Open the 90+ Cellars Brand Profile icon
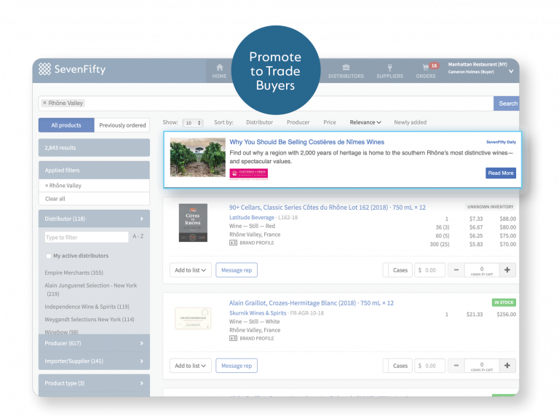Screen dimensions: 559x416 [x=233, y=243]
